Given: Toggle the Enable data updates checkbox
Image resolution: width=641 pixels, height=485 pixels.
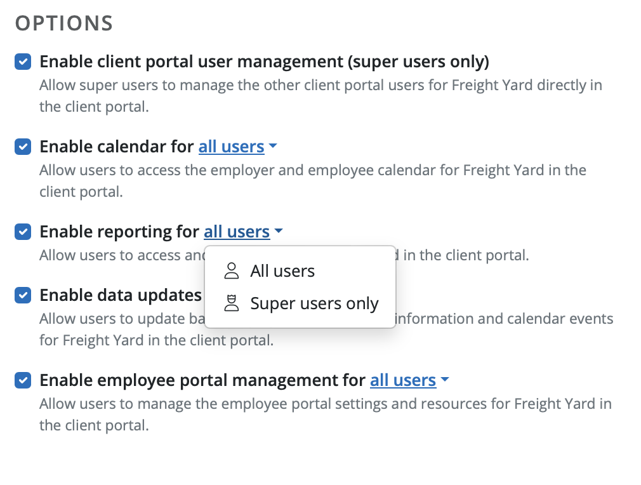Looking at the screenshot, I should pyautogui.click(x=23, y=295).
